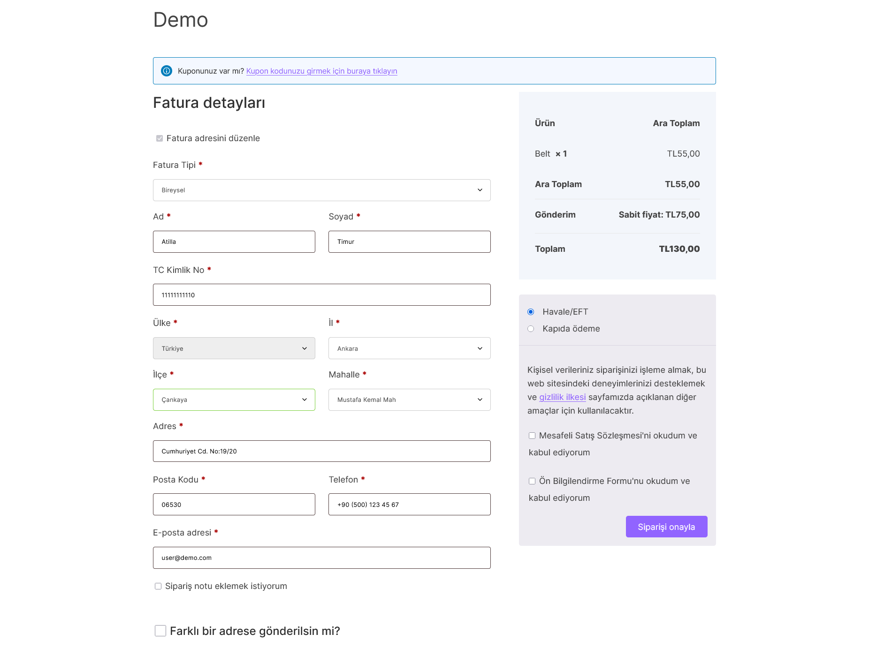The image size is (869, 664).
Task: Click the Adres input field
Action: point(322,451)
